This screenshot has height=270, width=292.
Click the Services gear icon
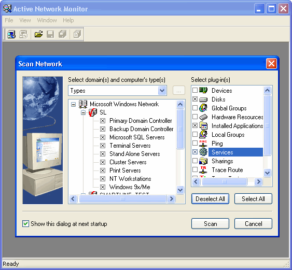point(203,152)
